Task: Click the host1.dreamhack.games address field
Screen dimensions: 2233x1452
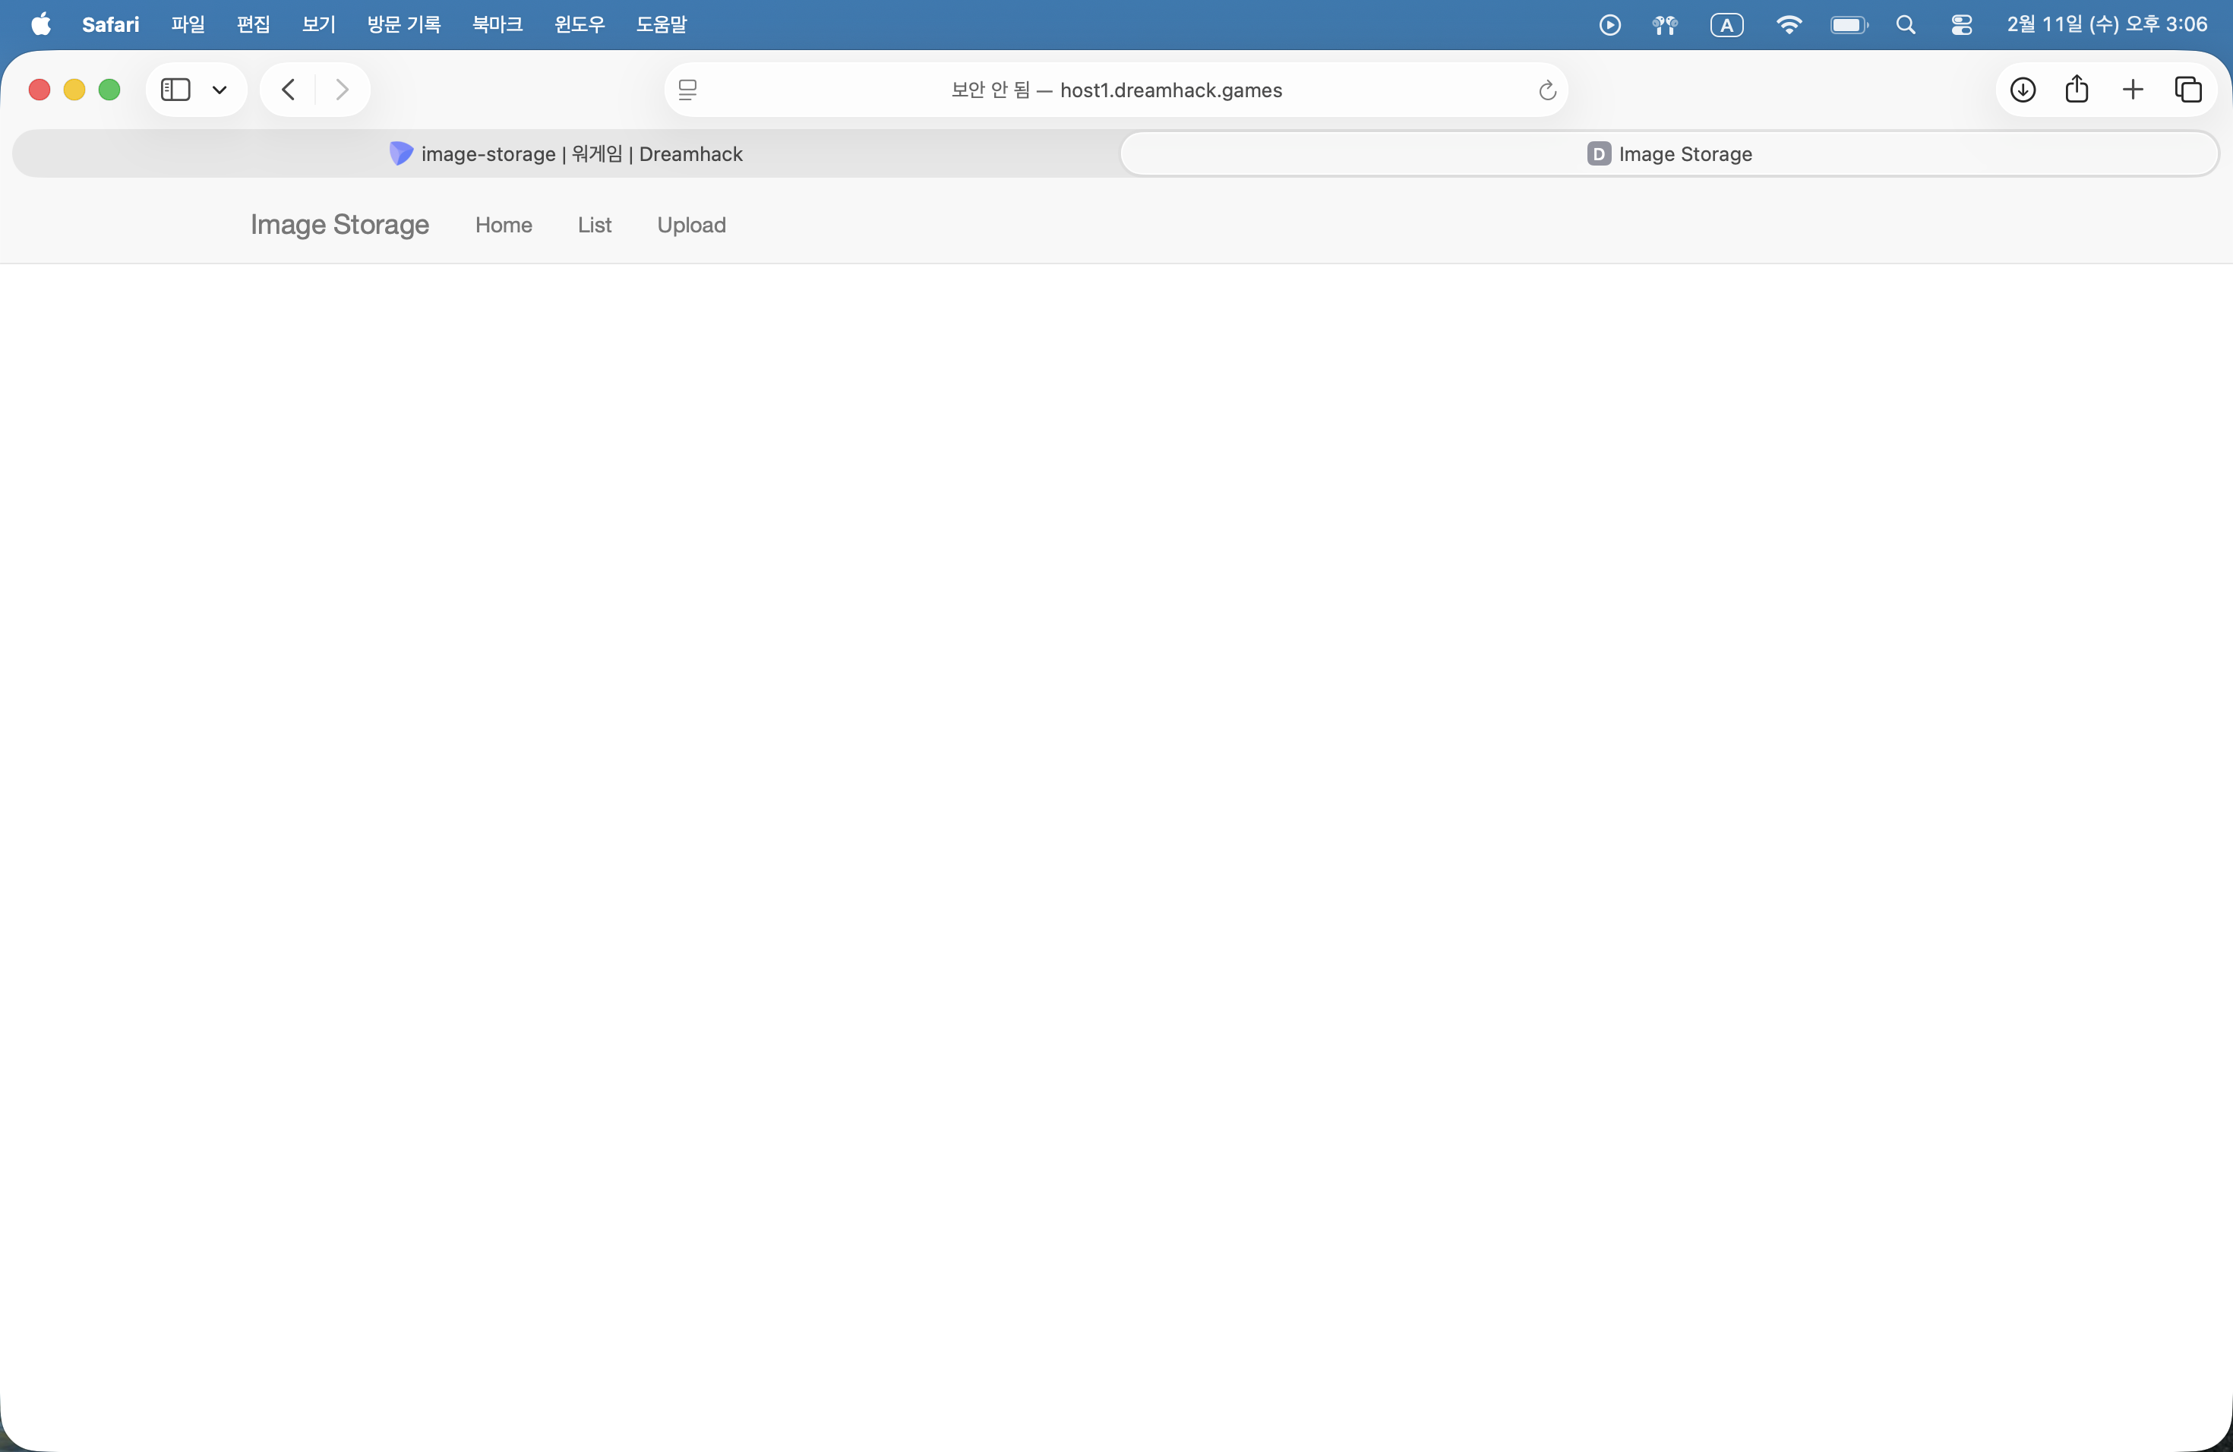Action: pos(1116,90)
